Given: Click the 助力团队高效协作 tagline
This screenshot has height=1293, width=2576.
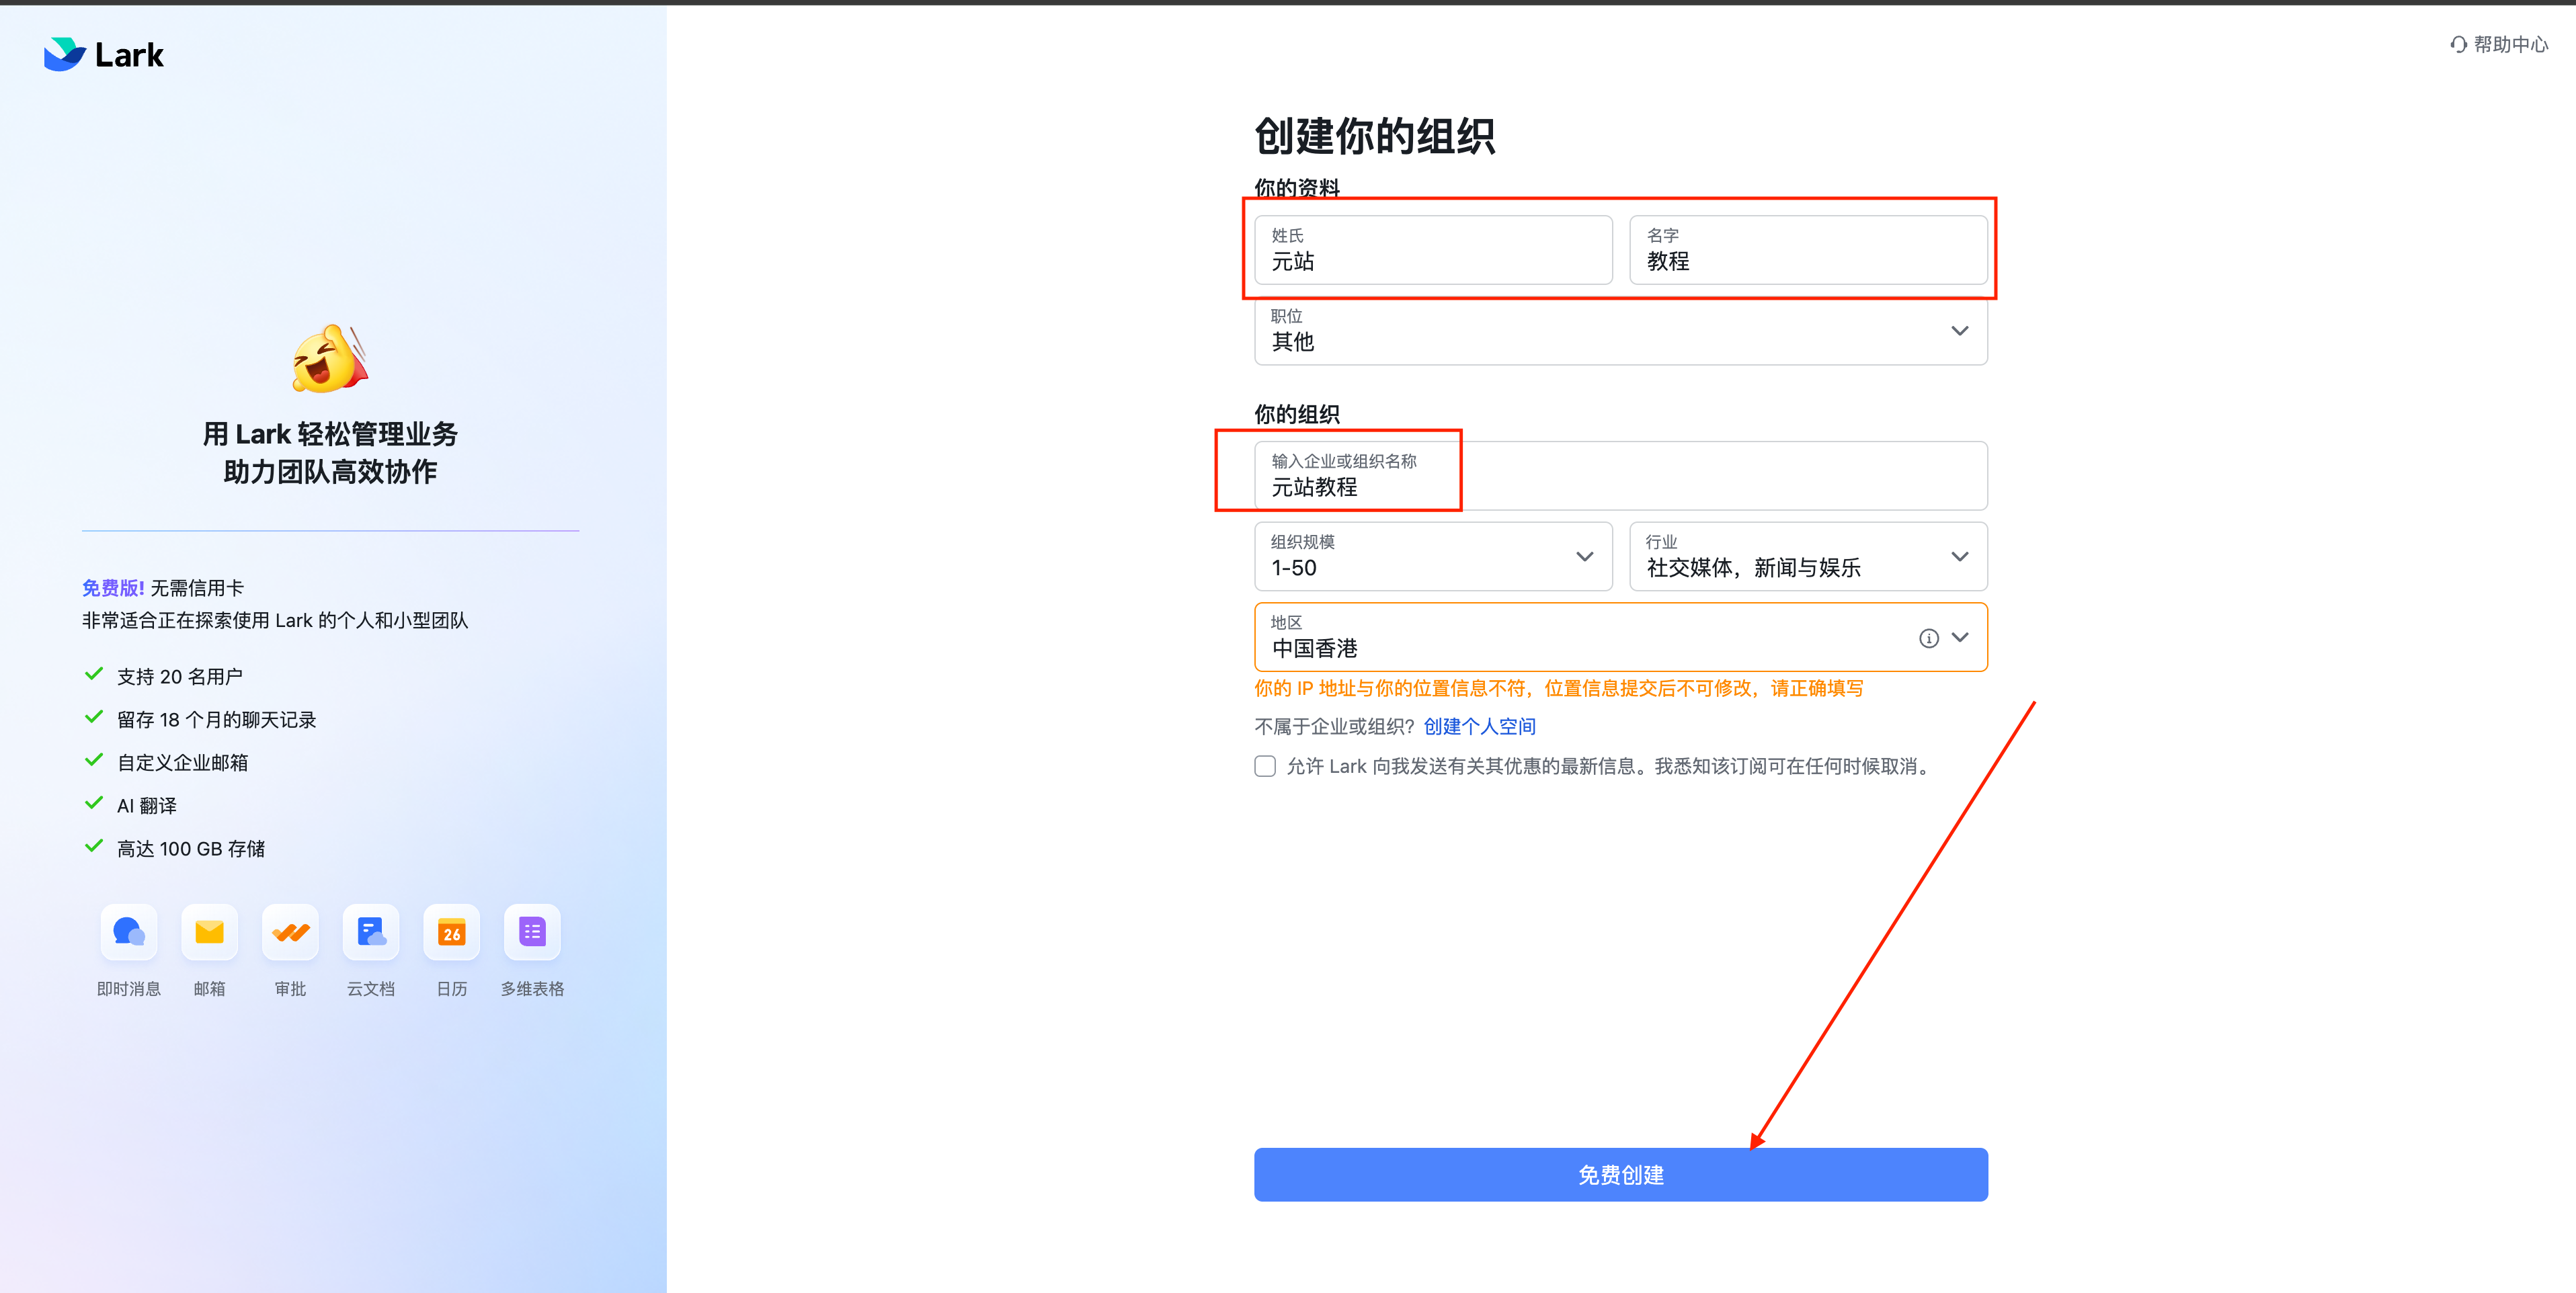Looking at the screenshot, I should [x=330, y=472].
